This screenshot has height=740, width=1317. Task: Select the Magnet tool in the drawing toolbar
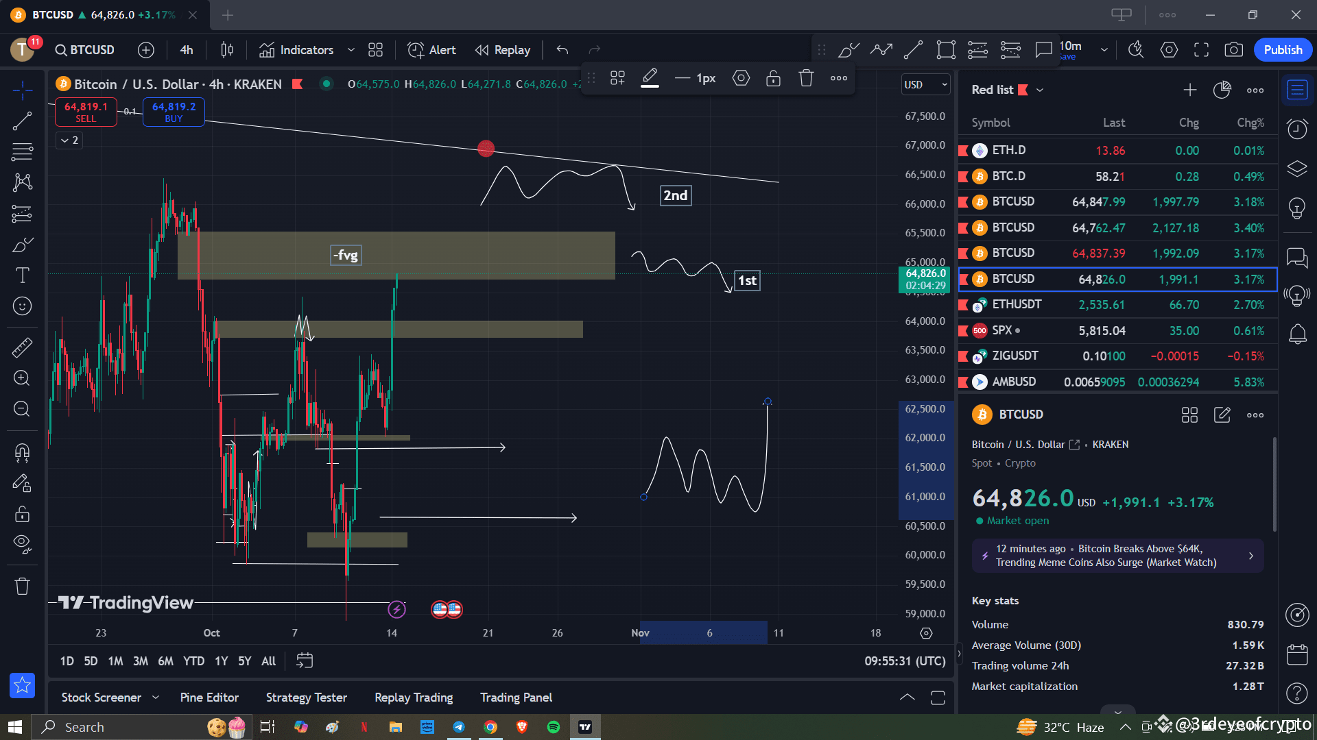click(x=23, y=453)
